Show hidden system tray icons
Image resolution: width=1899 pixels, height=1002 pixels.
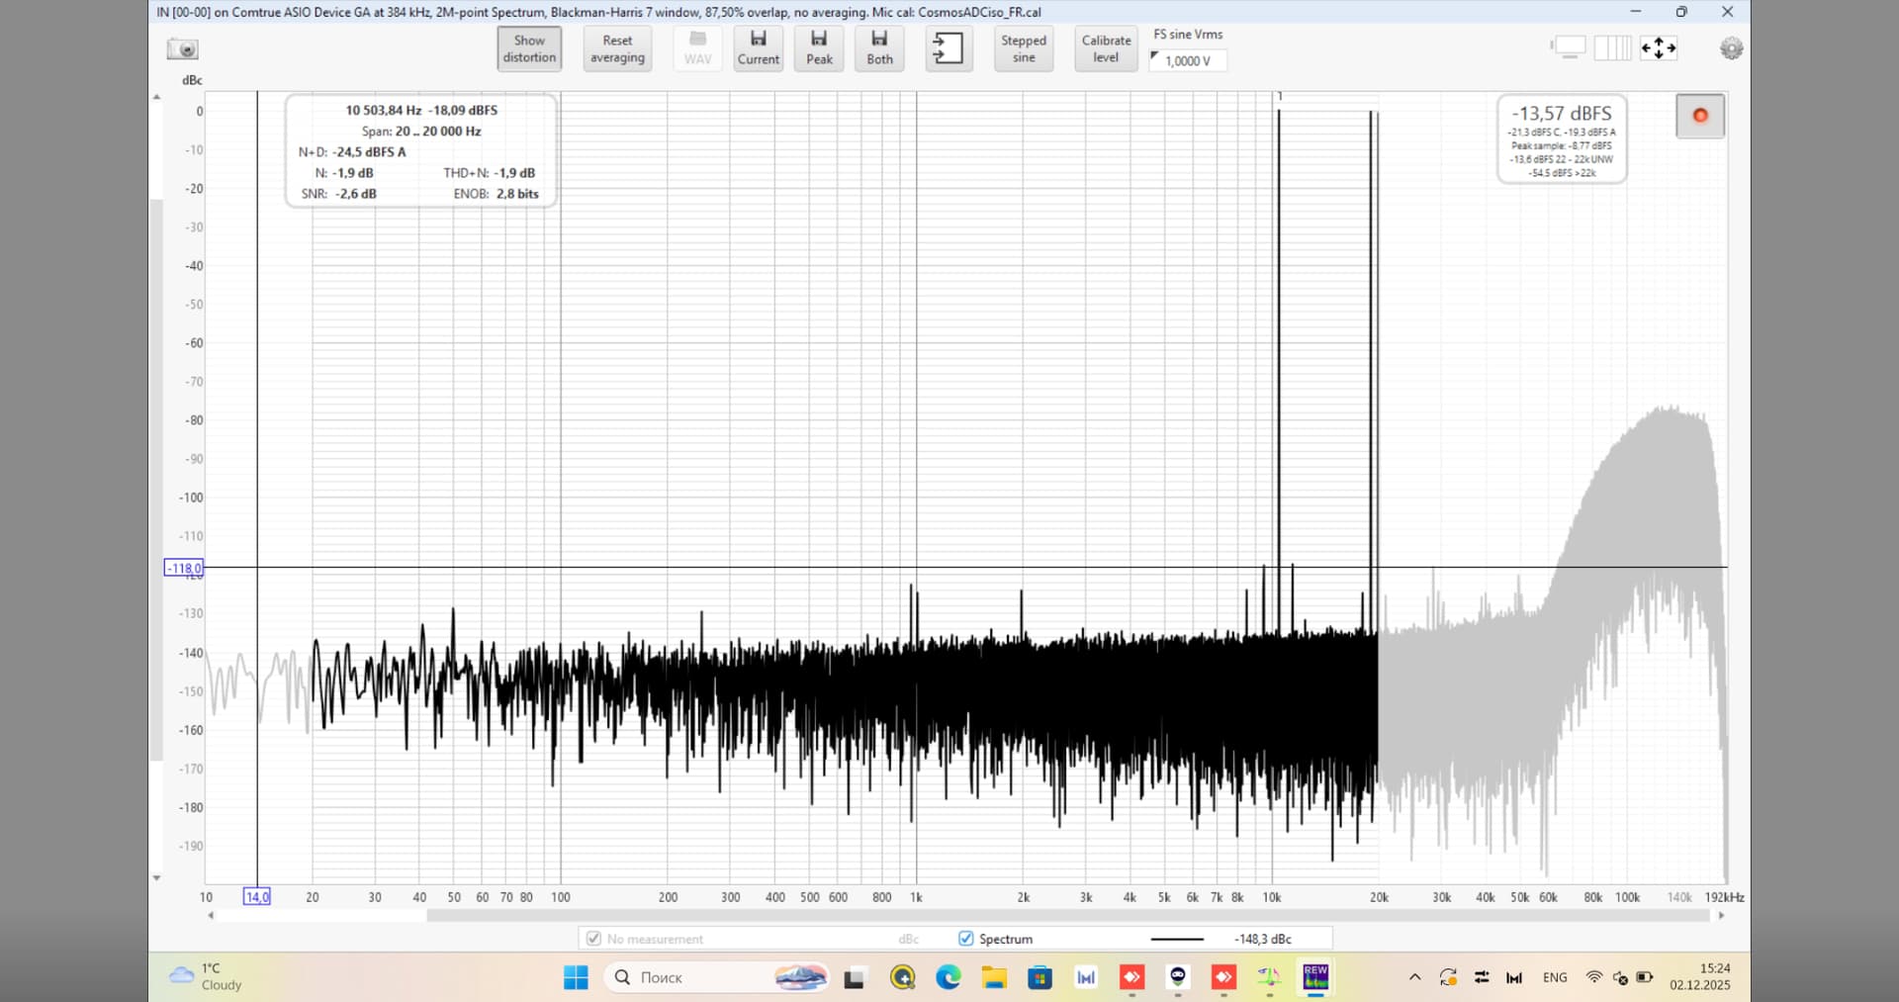click(1414, 977)
